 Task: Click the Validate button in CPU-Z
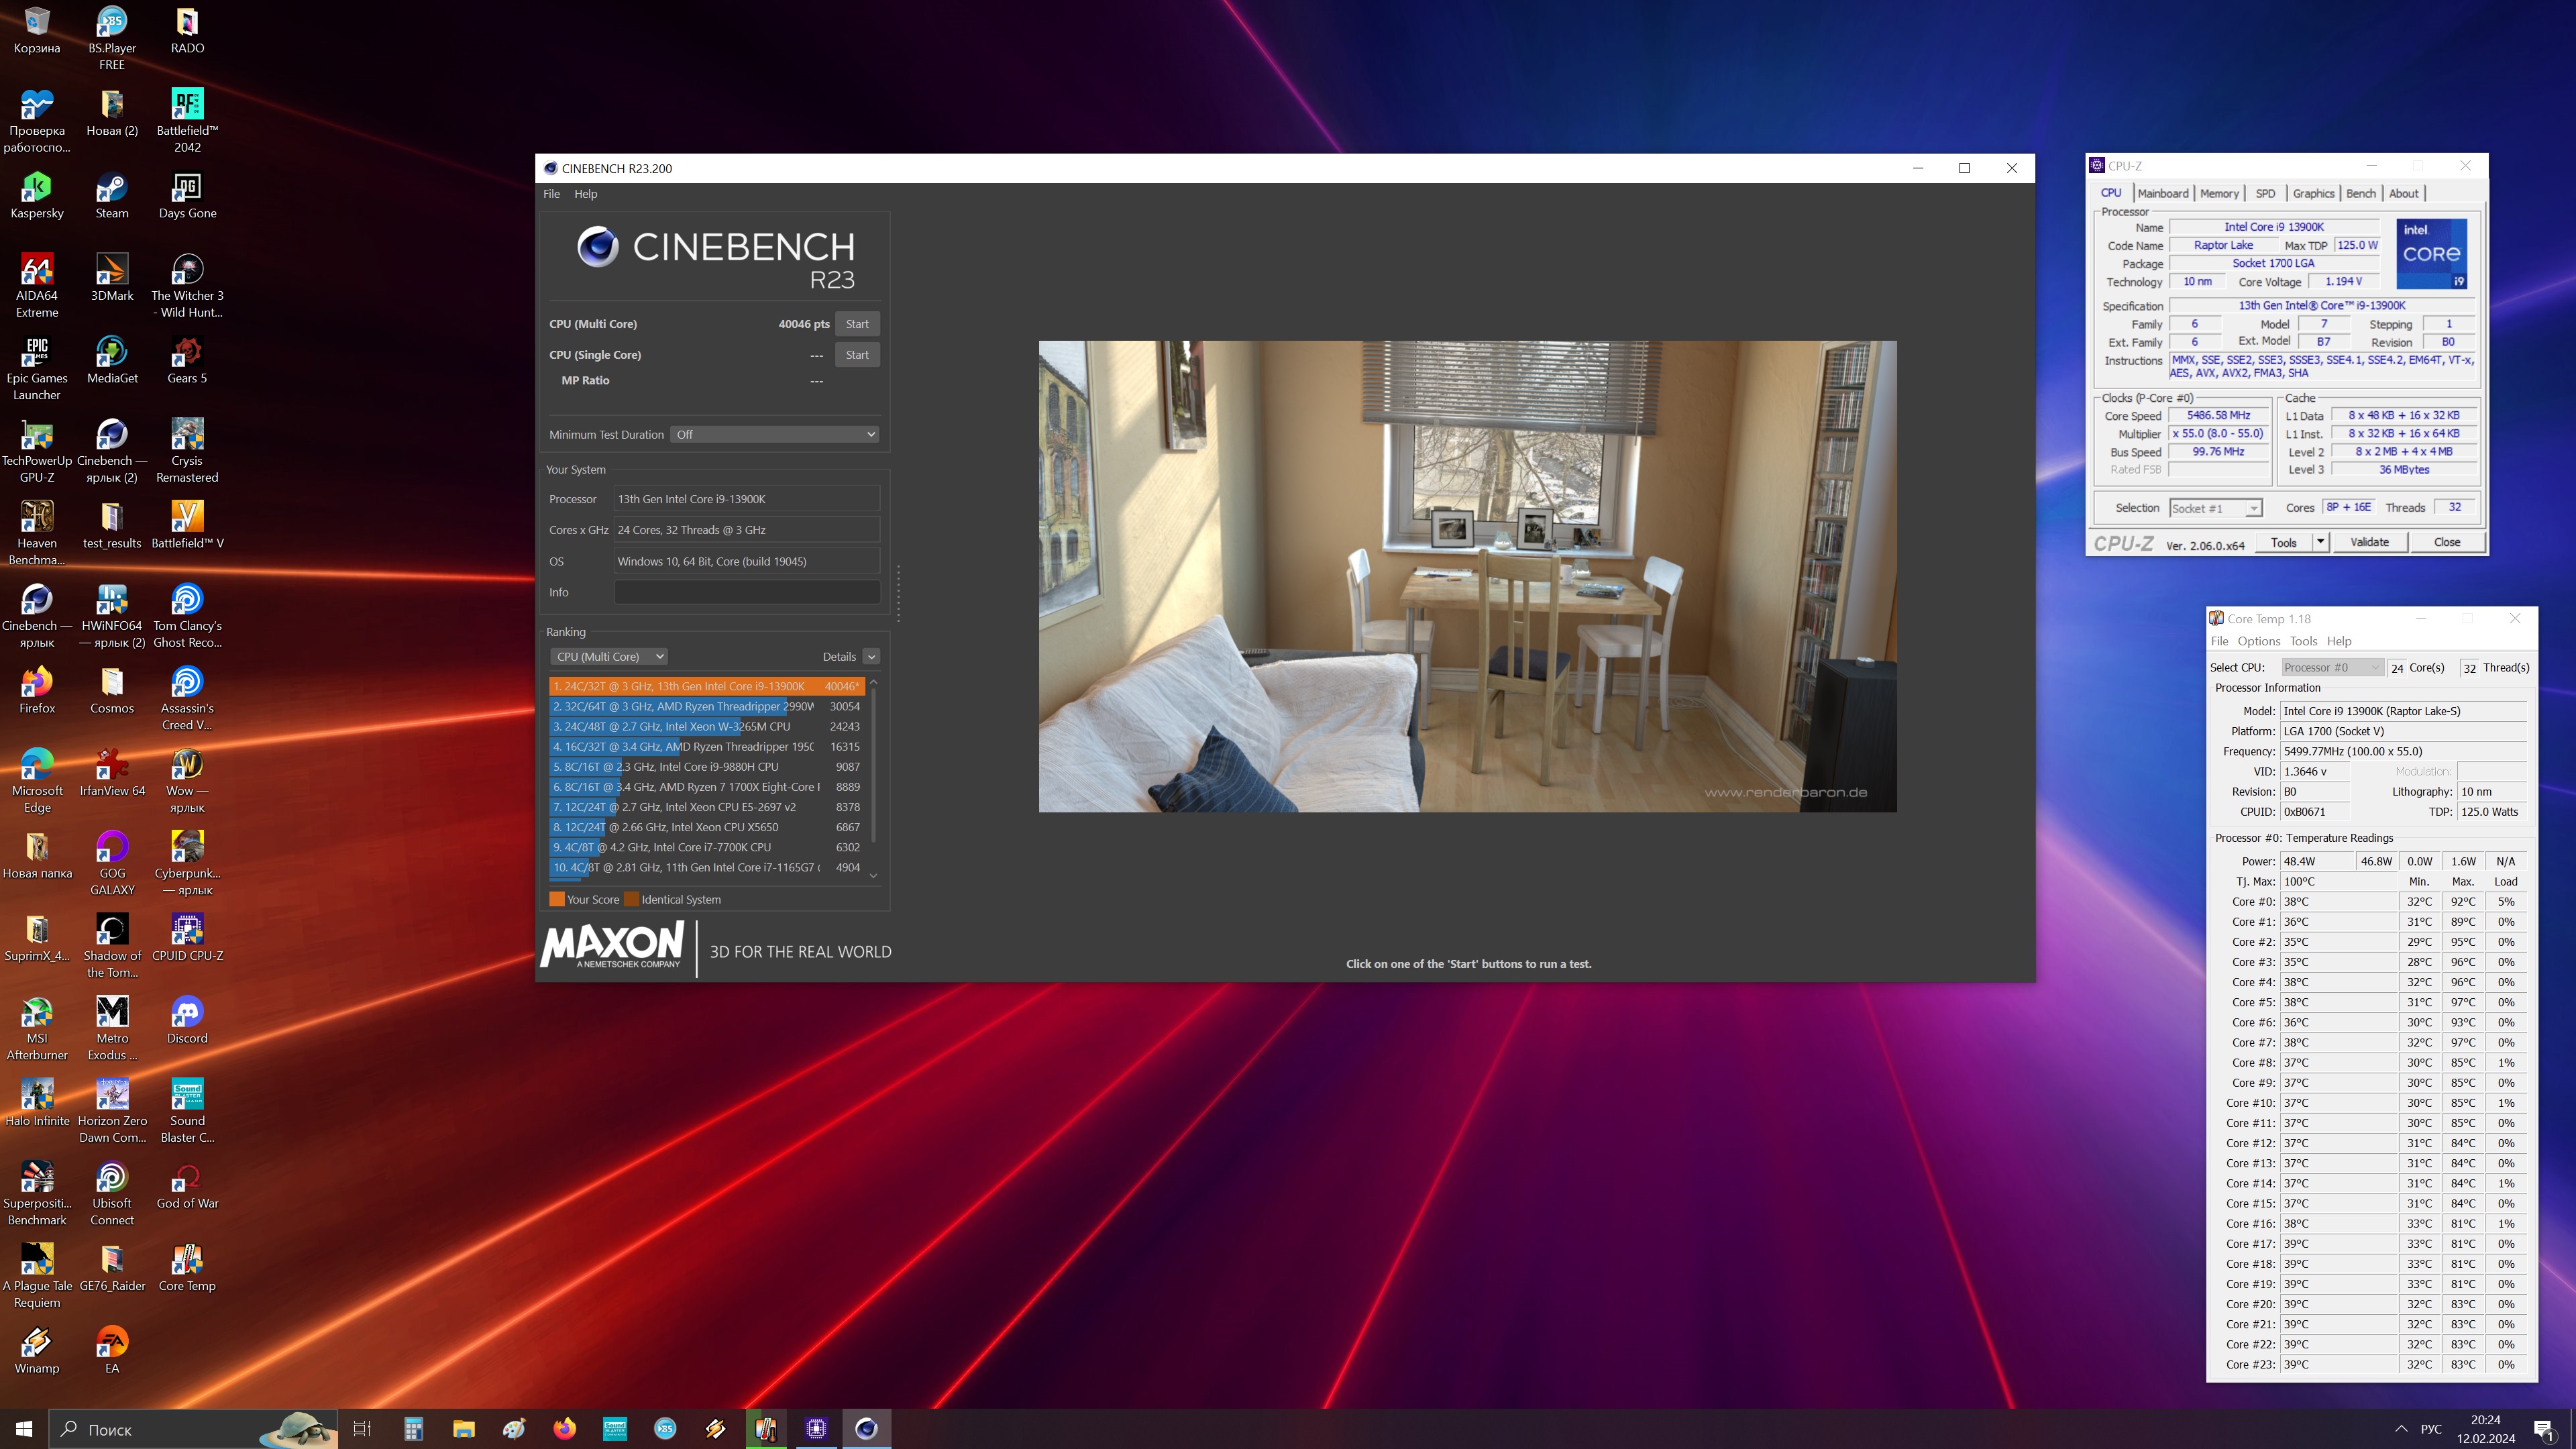2369,542
